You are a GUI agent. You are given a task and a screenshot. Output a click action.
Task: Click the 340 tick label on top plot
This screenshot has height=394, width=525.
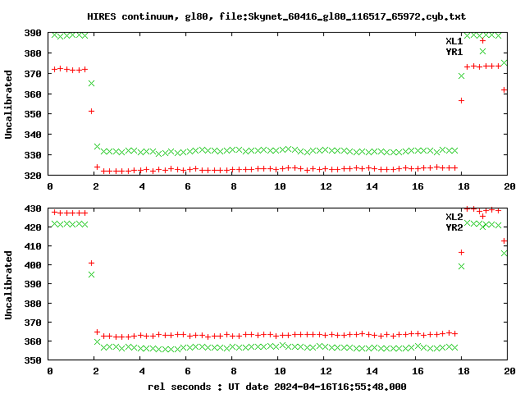33,135
